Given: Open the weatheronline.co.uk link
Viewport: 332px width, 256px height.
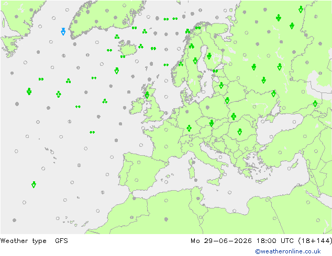Looking at the screenshot, I should point(287,251).
